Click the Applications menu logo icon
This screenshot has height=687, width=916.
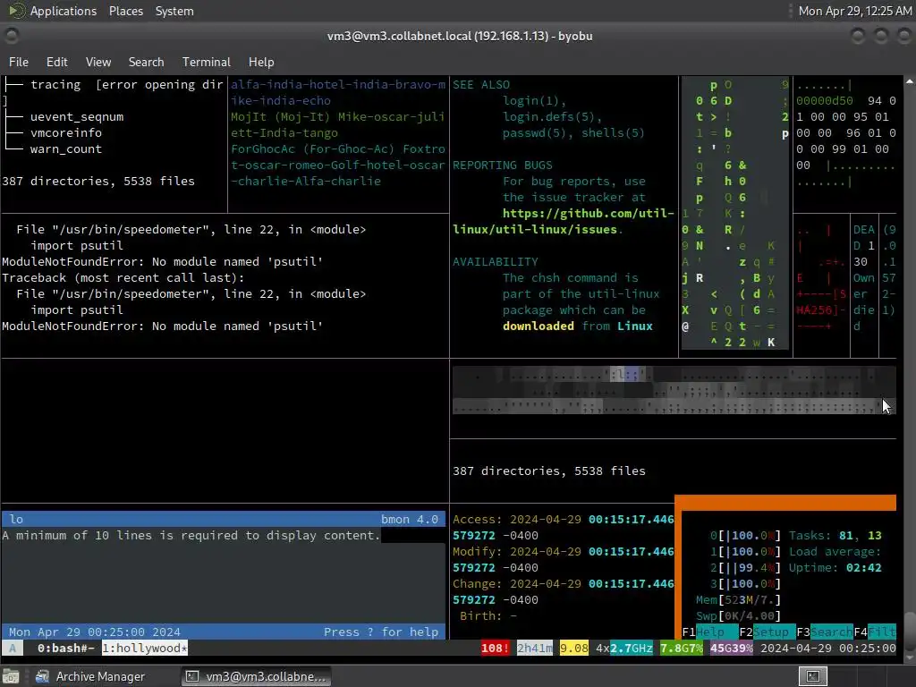[16, 11]
